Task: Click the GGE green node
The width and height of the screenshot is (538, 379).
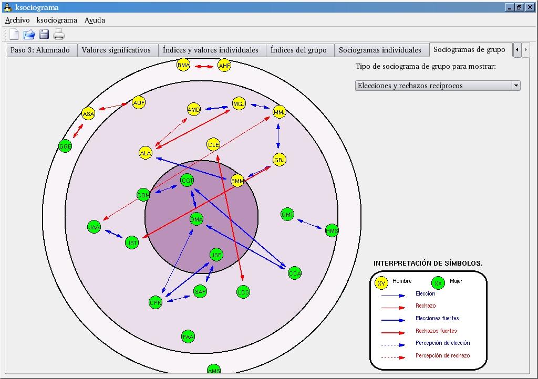Action: (65, 146)
